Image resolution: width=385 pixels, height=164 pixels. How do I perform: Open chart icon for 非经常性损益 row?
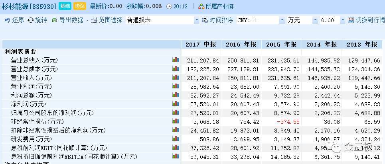coord(176,121)
